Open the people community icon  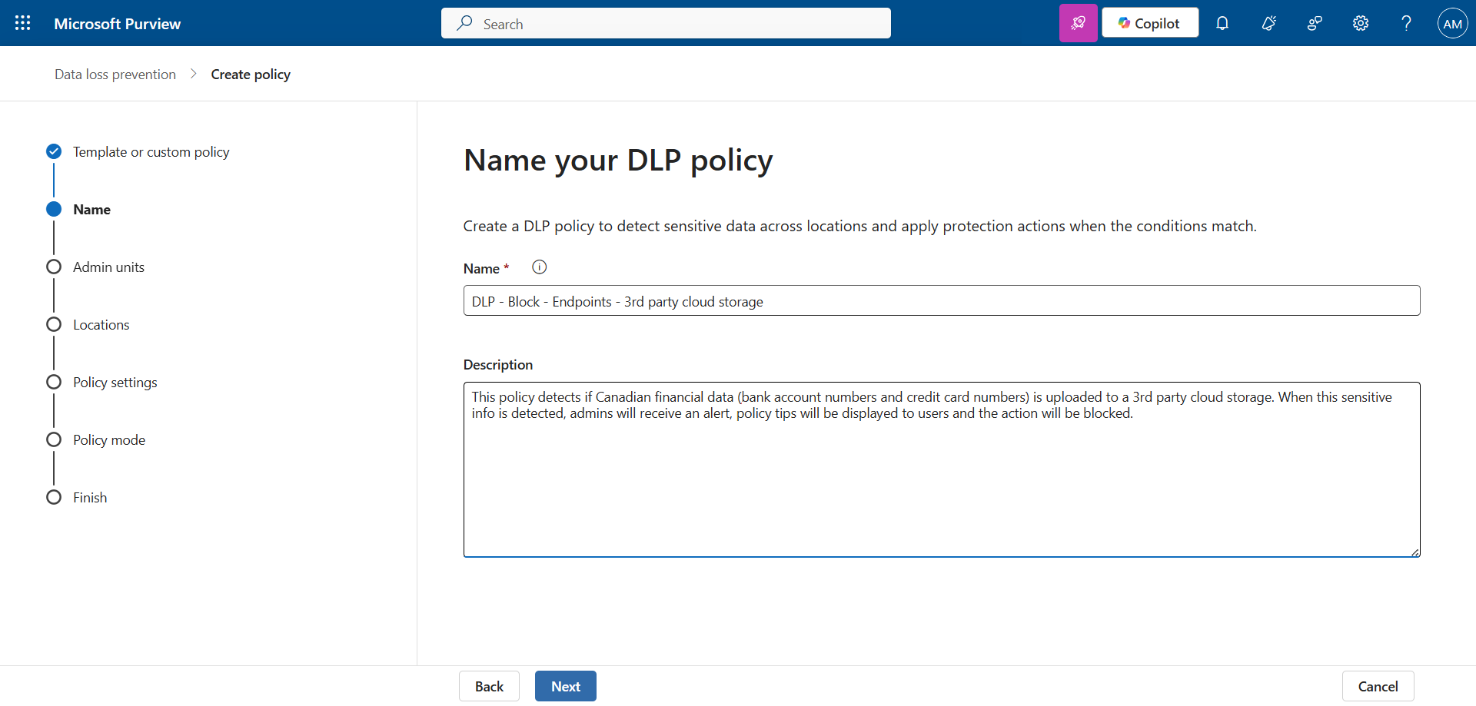(1315, 23)
